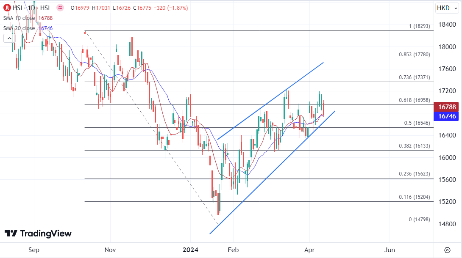
Task: Select the Fib level label 0.618 (16958)
Action: click(415, 100)
